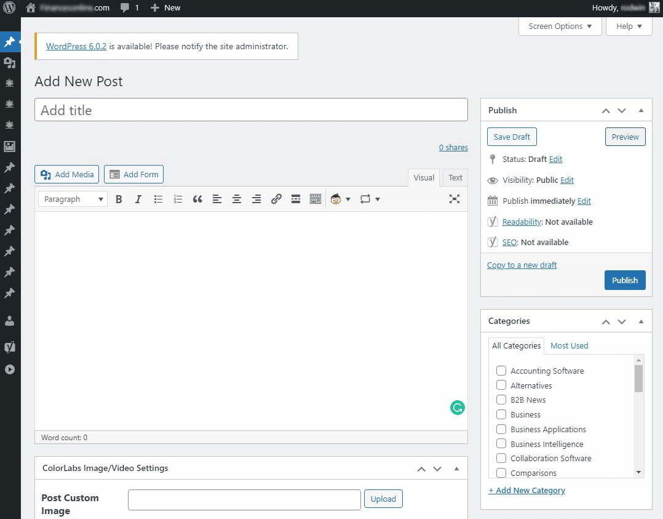Insert a bulleted list
663x519 pixels.
coord(158,199)
